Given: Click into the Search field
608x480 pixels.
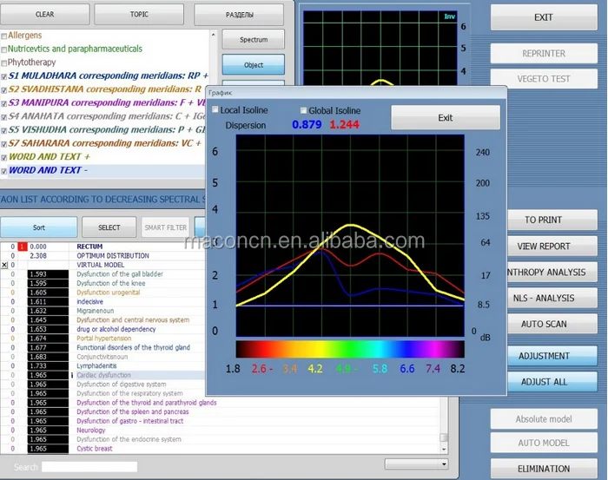Looking at the screenshot, I should coord(89,467).
